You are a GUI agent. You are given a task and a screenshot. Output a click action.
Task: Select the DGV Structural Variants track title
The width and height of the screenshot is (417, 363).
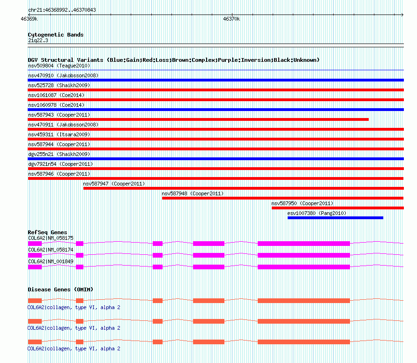(x=173, y=60)
